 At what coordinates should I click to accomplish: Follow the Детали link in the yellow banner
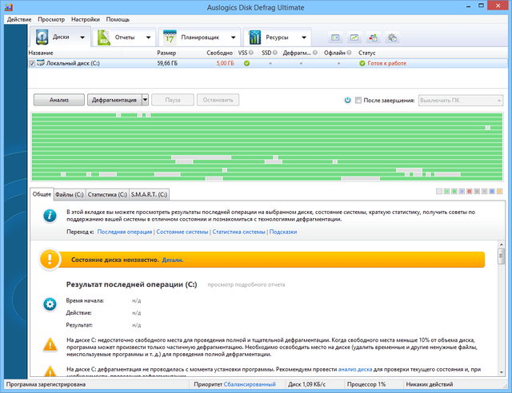[172, 260]
